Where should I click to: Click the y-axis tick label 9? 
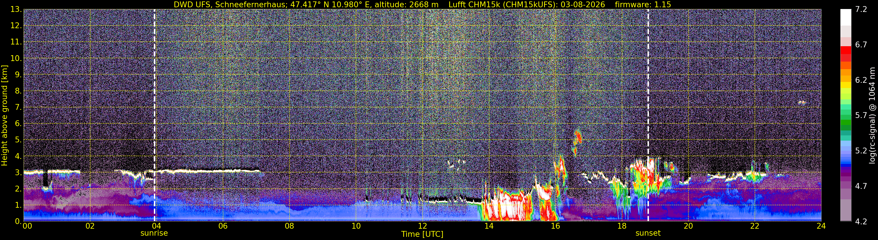pos(18,75)
